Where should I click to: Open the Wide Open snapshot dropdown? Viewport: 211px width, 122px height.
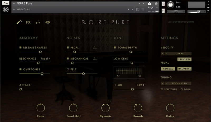tap(14, 9)
